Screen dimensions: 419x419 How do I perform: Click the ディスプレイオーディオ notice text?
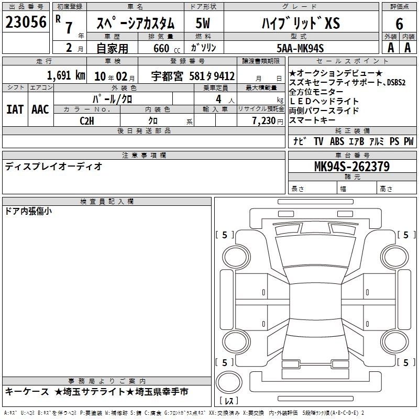coord(53,167)
